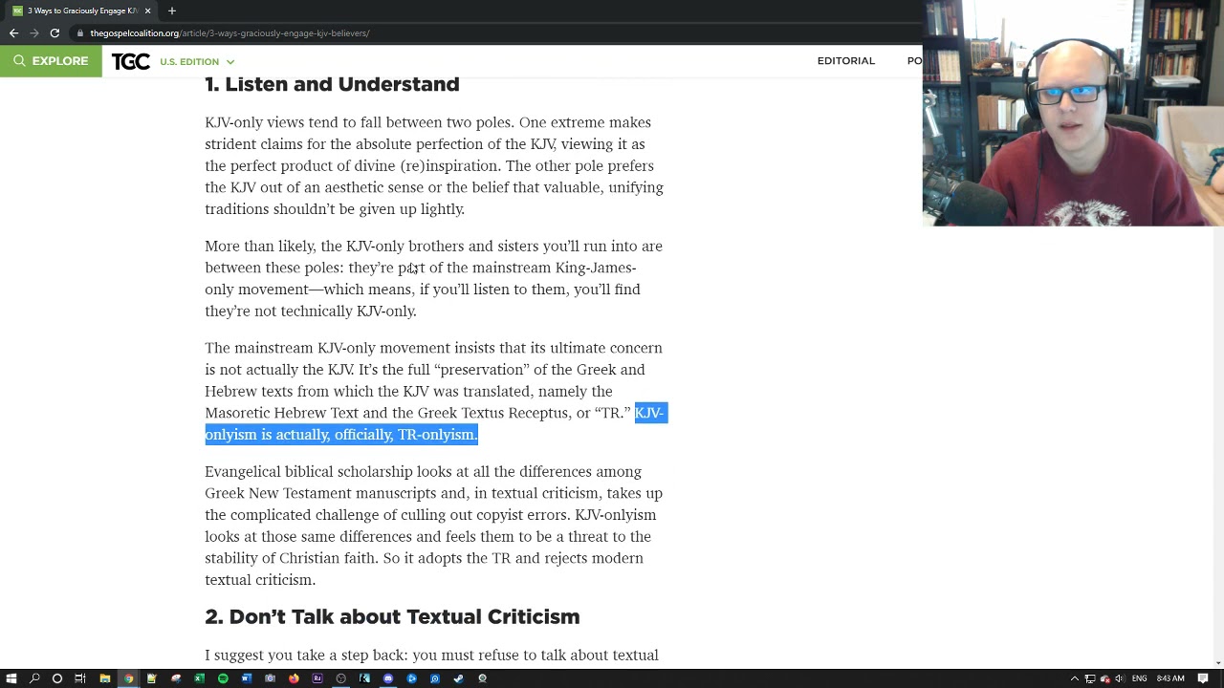Click the Chrome taskbar icon
The width and height of the screenshot is (1224, 688).
coord(128,678)
